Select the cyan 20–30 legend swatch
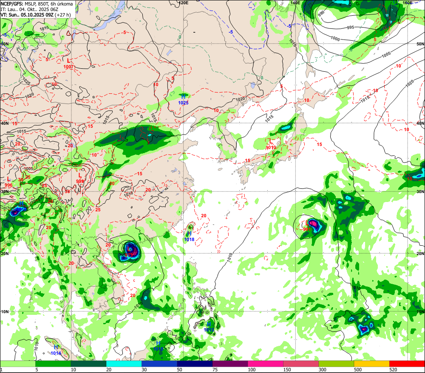This screenshot has width=425, height=373. (124, 364)
